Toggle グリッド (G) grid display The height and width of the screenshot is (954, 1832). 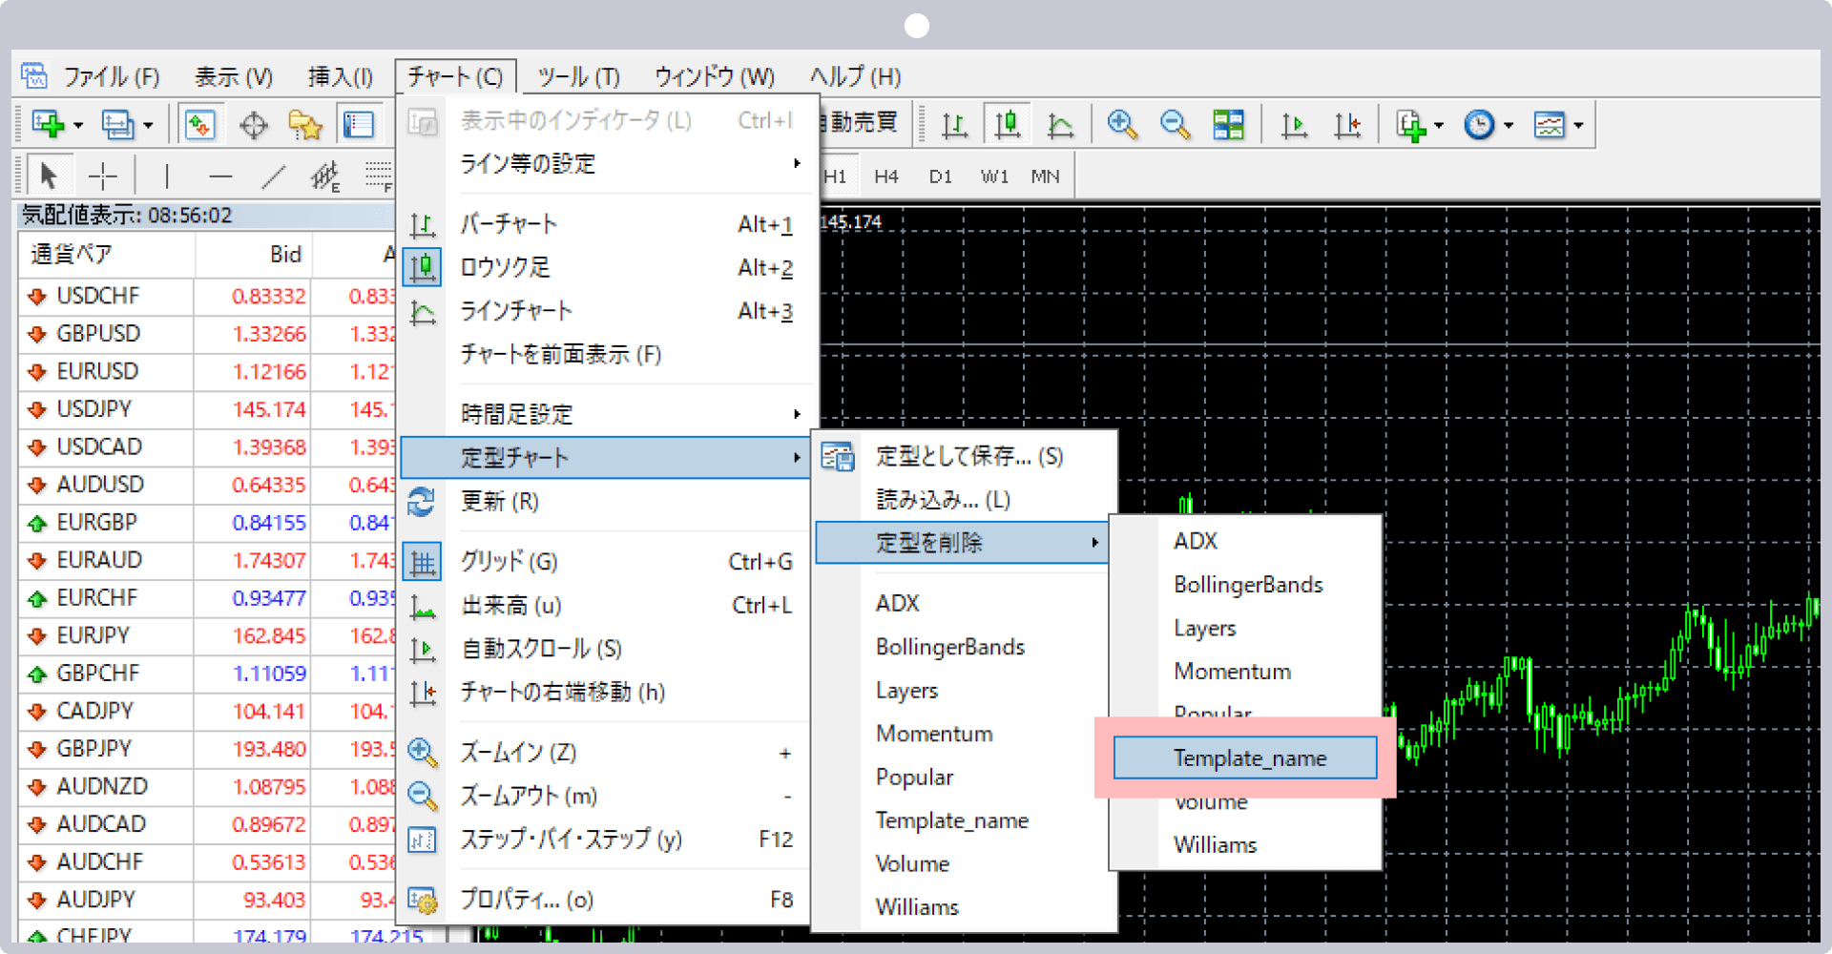tap(509, 562)
